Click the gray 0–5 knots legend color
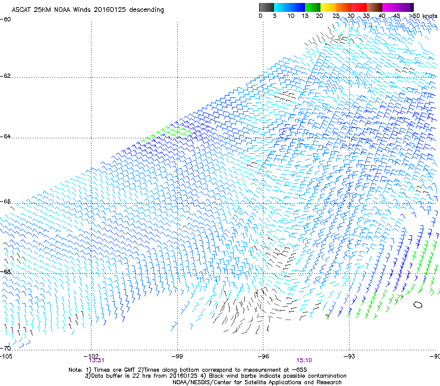Viewport: 440px width, 386px height. click(x=266, y=7)
